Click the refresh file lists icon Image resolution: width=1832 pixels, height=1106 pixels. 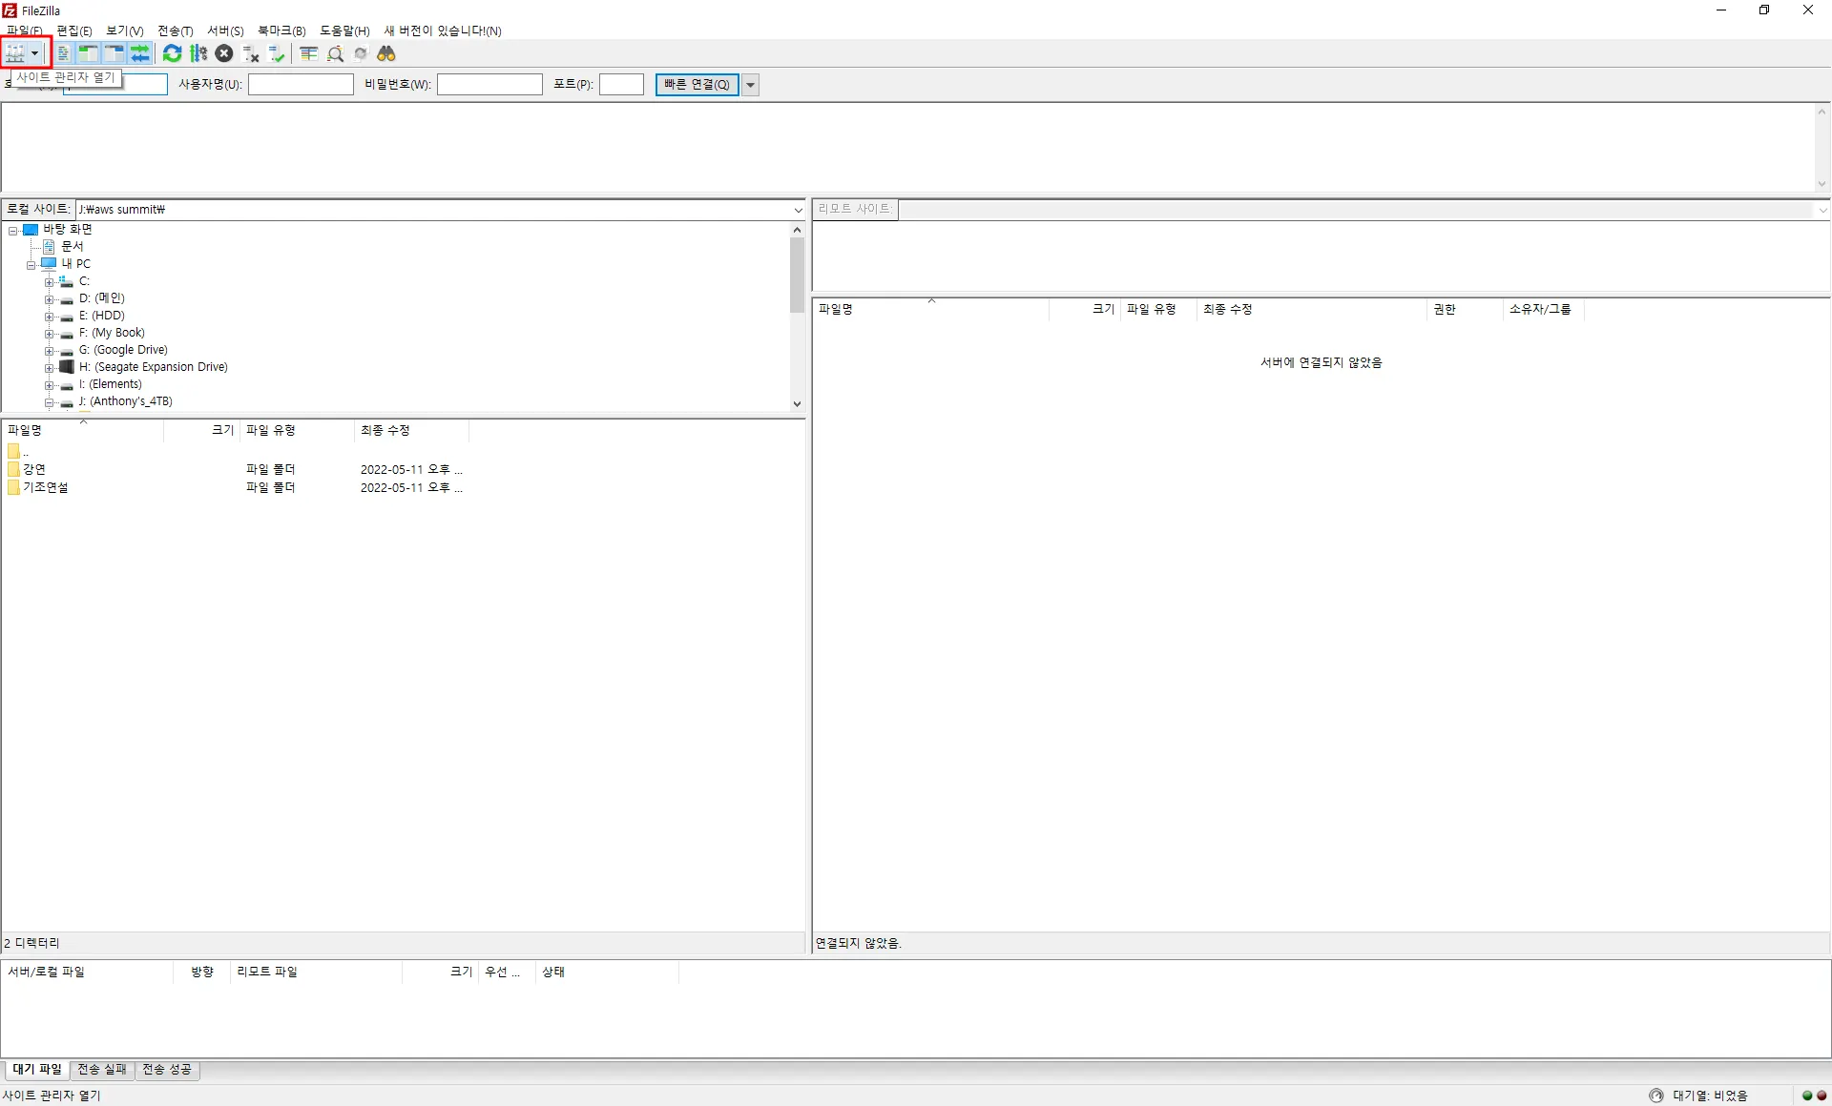[172, 53]
